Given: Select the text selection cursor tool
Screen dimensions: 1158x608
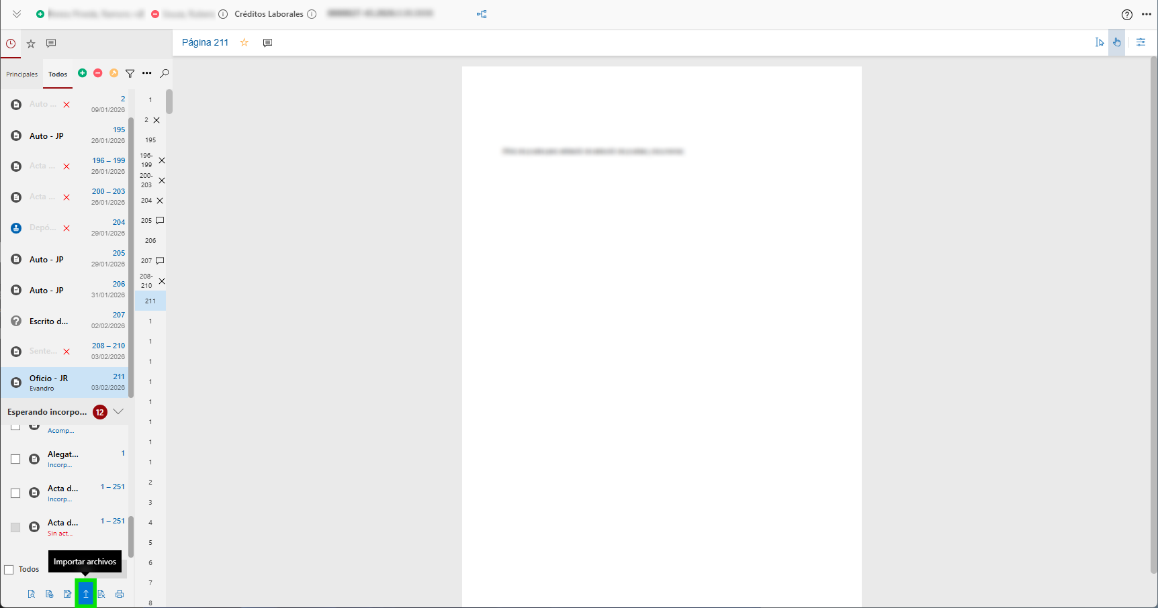Looking at the screenshot, I should (x=1100, y=42).
